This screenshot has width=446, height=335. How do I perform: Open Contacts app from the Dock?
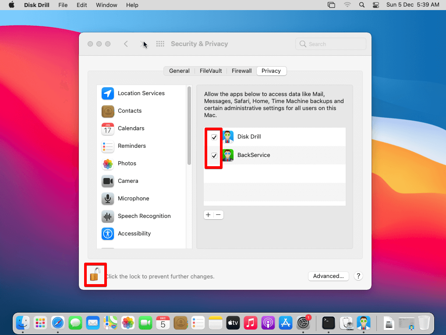click(x=181, y=323)
